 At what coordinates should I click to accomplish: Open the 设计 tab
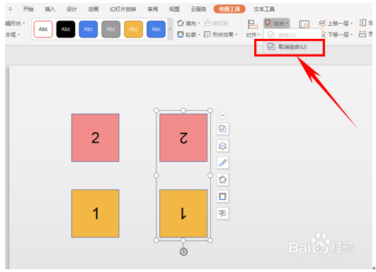click(x=72, y=9)
